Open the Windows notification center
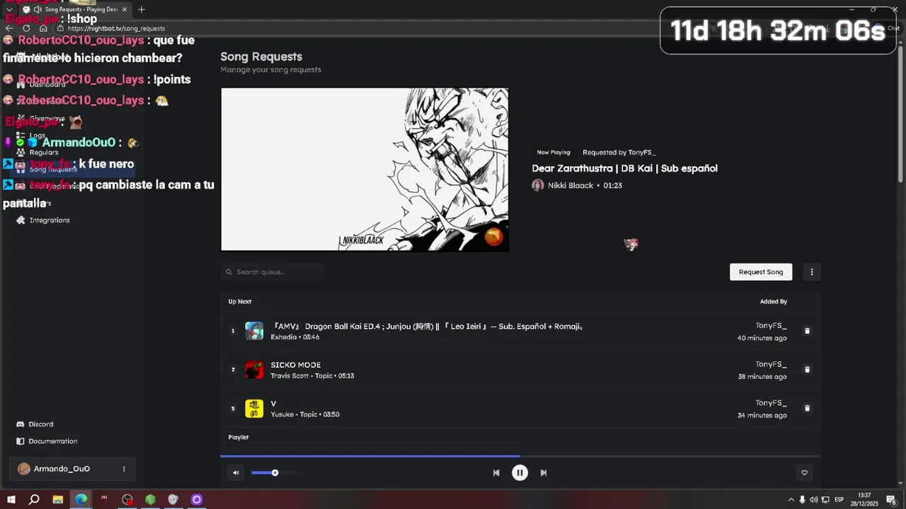Screen dimensions: 906x509 click(891, 500)
